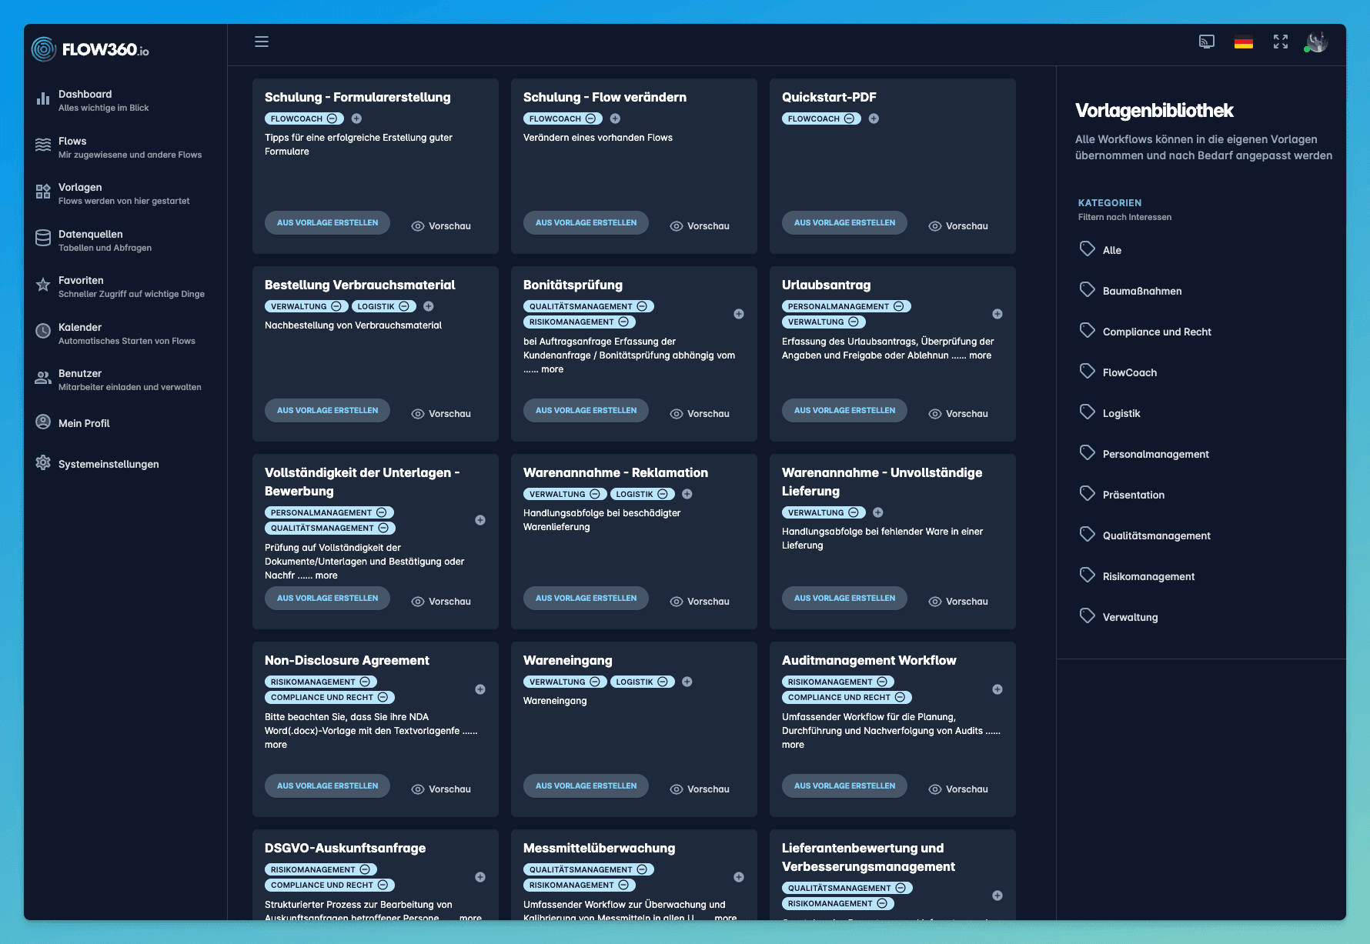Open the German flag language selector

pyautogui.click(x=1243, y=43)
